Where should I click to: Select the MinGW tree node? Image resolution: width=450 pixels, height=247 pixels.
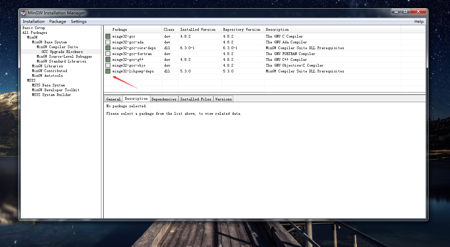(32, 37)
